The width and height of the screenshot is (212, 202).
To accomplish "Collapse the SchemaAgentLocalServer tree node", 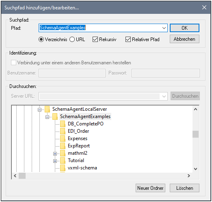I will pos(39,110).
